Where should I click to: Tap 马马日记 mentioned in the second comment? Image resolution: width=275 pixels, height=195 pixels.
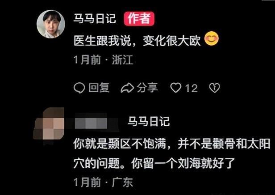(x=149, y=121)
